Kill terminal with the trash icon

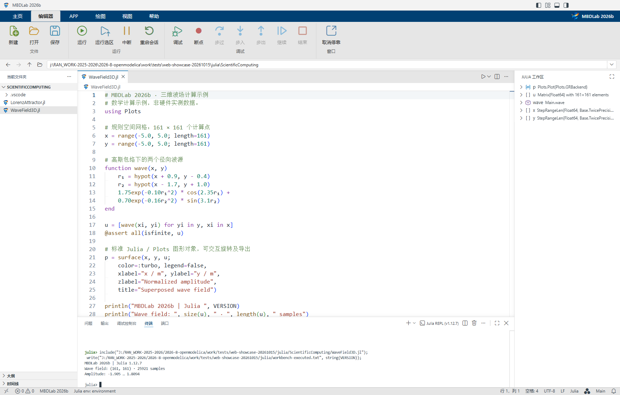tap(474, 323)
